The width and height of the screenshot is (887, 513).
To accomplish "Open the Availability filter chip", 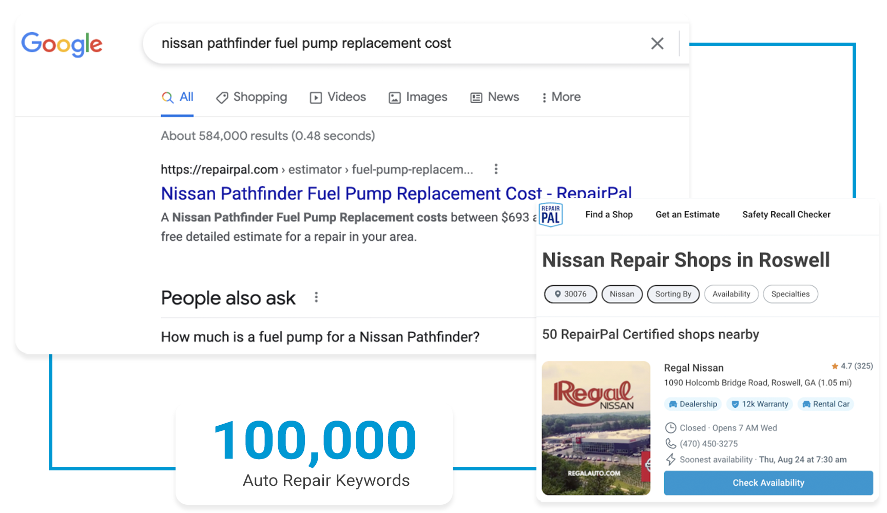I will 731,294.
